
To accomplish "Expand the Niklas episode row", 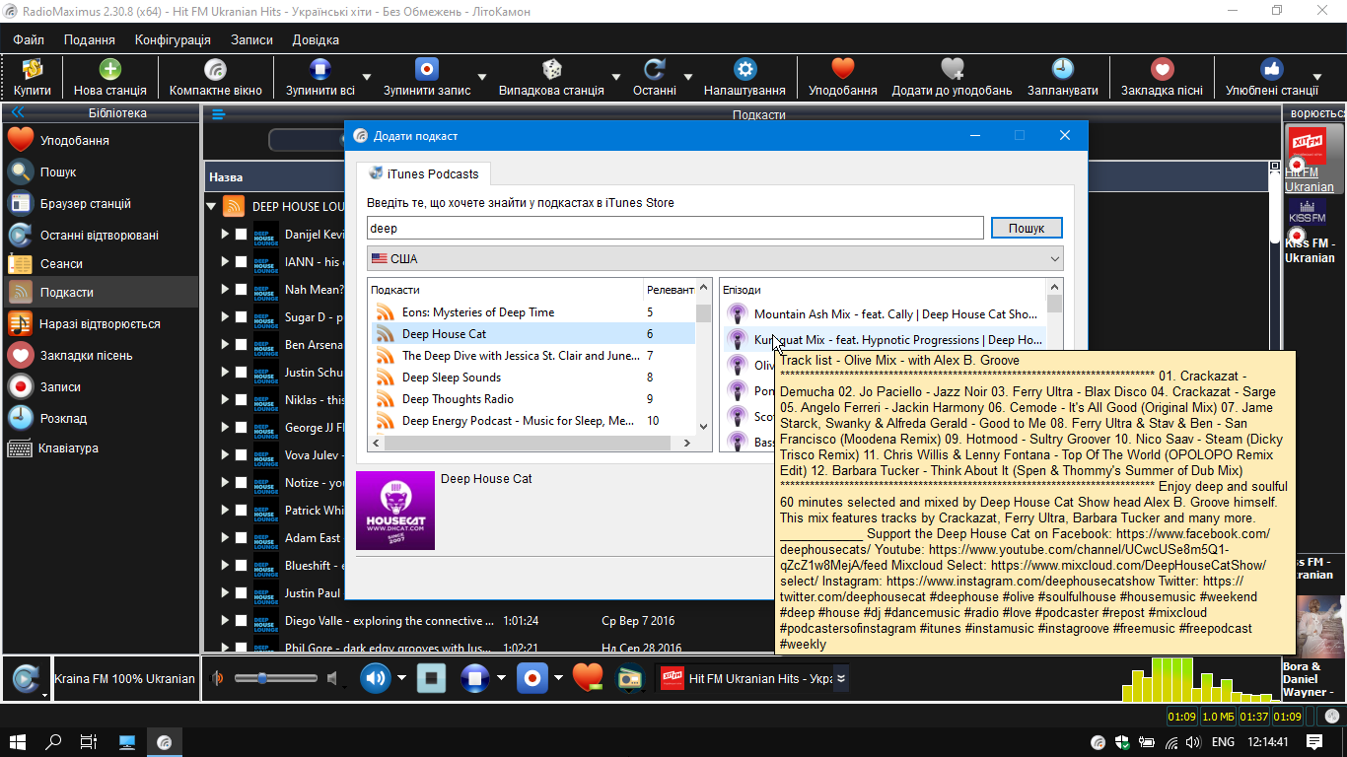I will pos(226,400).
